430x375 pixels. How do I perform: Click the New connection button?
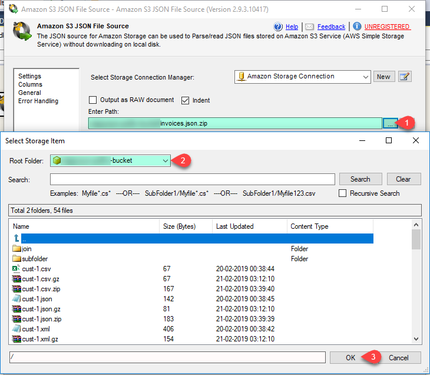[384, 77]
